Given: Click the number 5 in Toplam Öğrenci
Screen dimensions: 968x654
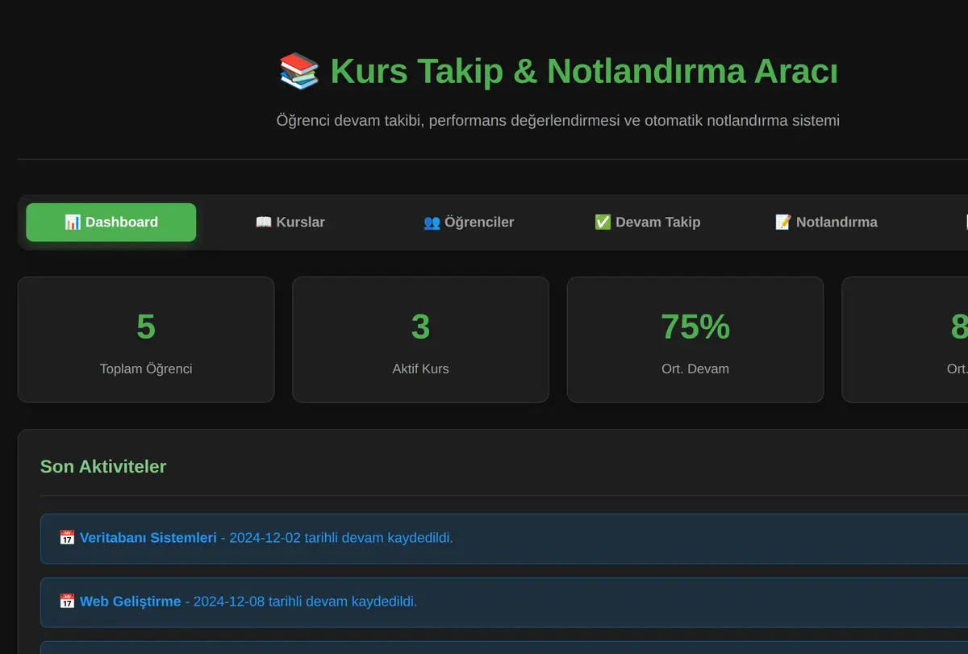Looking at the screenshot, I should pos(146,327).
